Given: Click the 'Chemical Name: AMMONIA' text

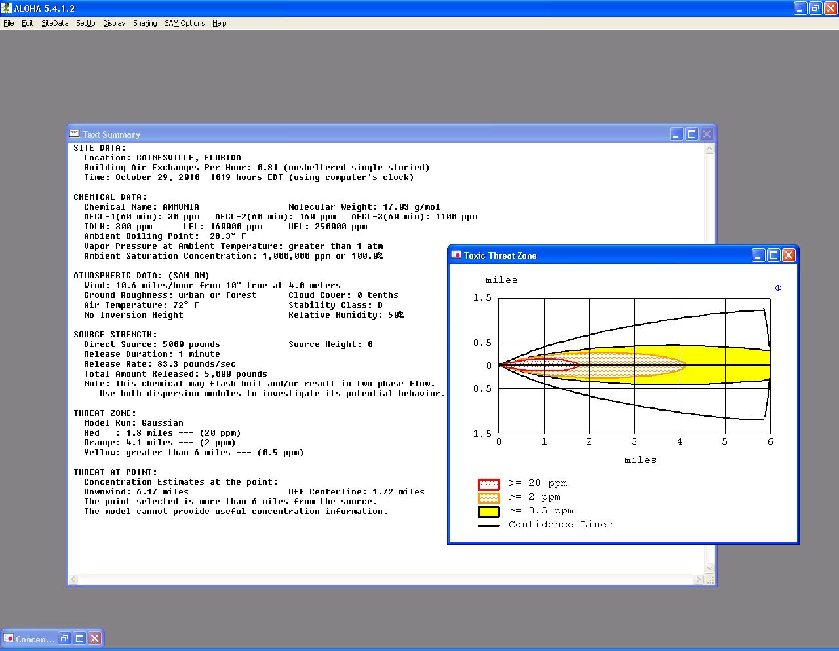Looking at the screenshot, I should 142,207.
